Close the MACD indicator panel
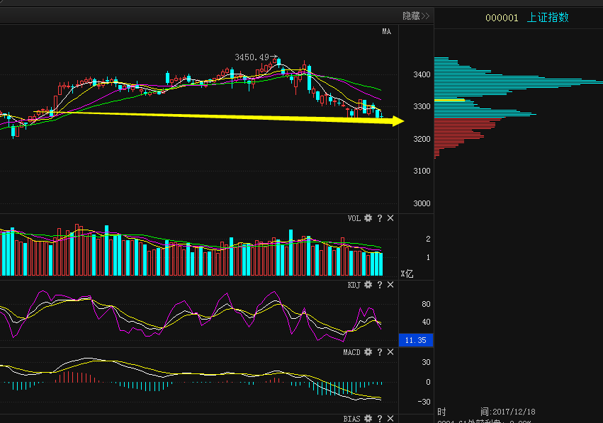 pyautogui.click(x=390, y=352)
